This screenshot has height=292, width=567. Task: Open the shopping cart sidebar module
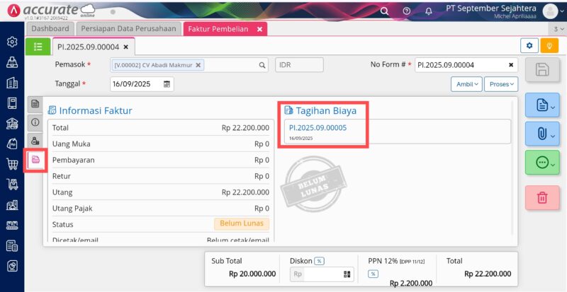click(x=12, y=164)
